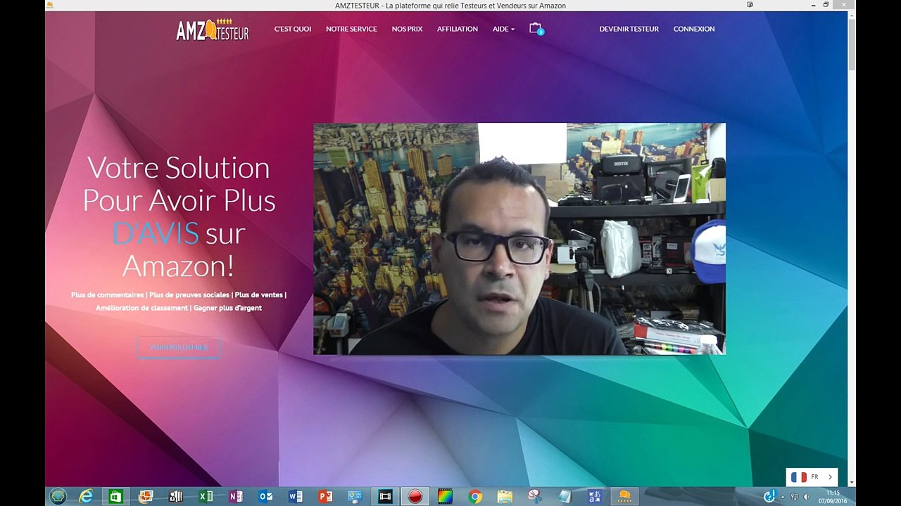Open the Windows Start orb

(58, 497)
